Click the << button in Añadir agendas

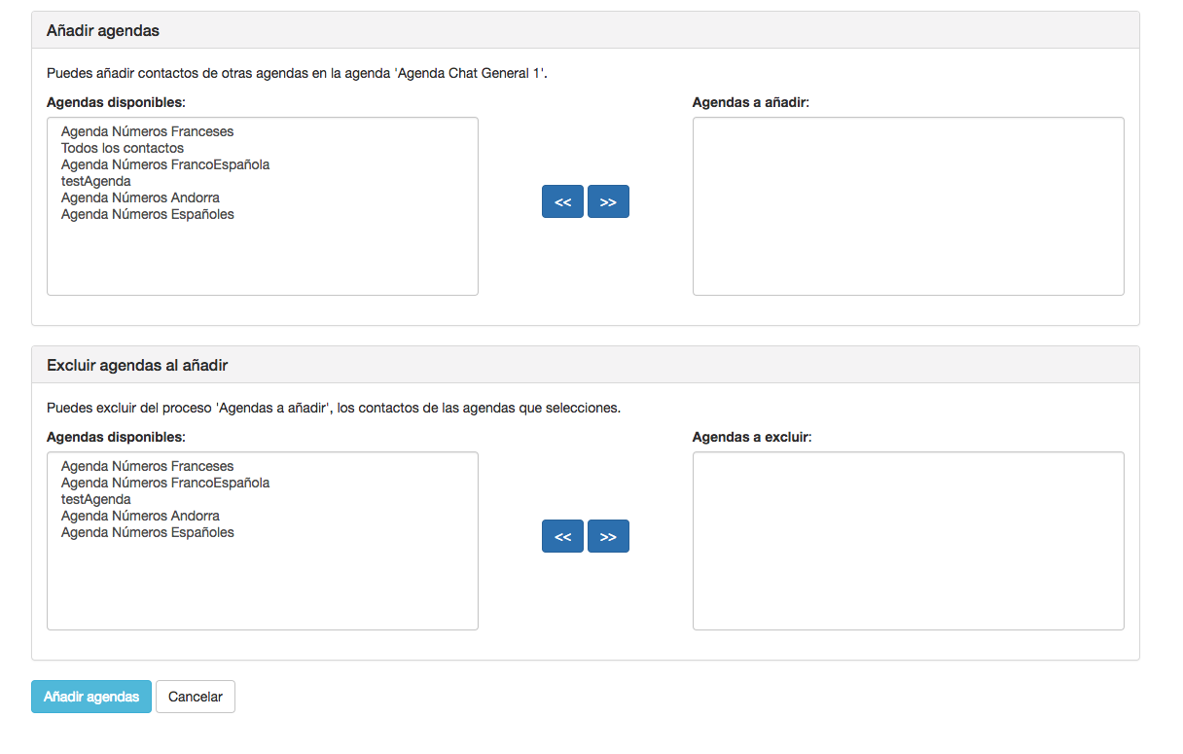pos(562,201)
